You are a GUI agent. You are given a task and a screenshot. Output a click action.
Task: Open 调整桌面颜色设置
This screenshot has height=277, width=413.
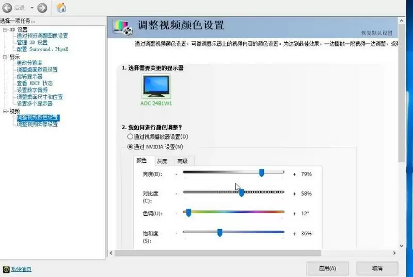[37, 70]
